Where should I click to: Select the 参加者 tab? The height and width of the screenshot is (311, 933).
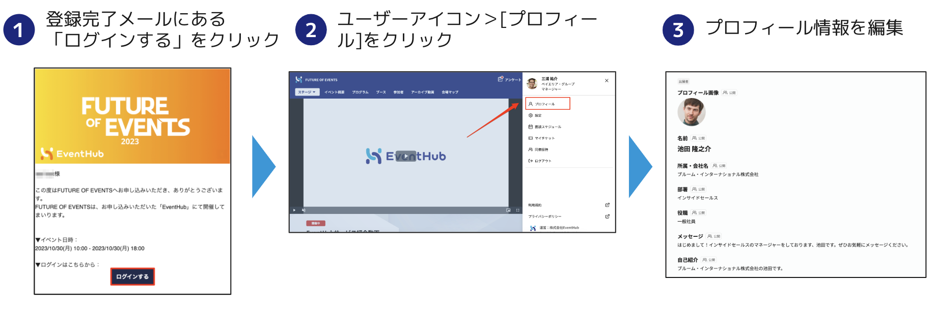click(x=398, y=92)
